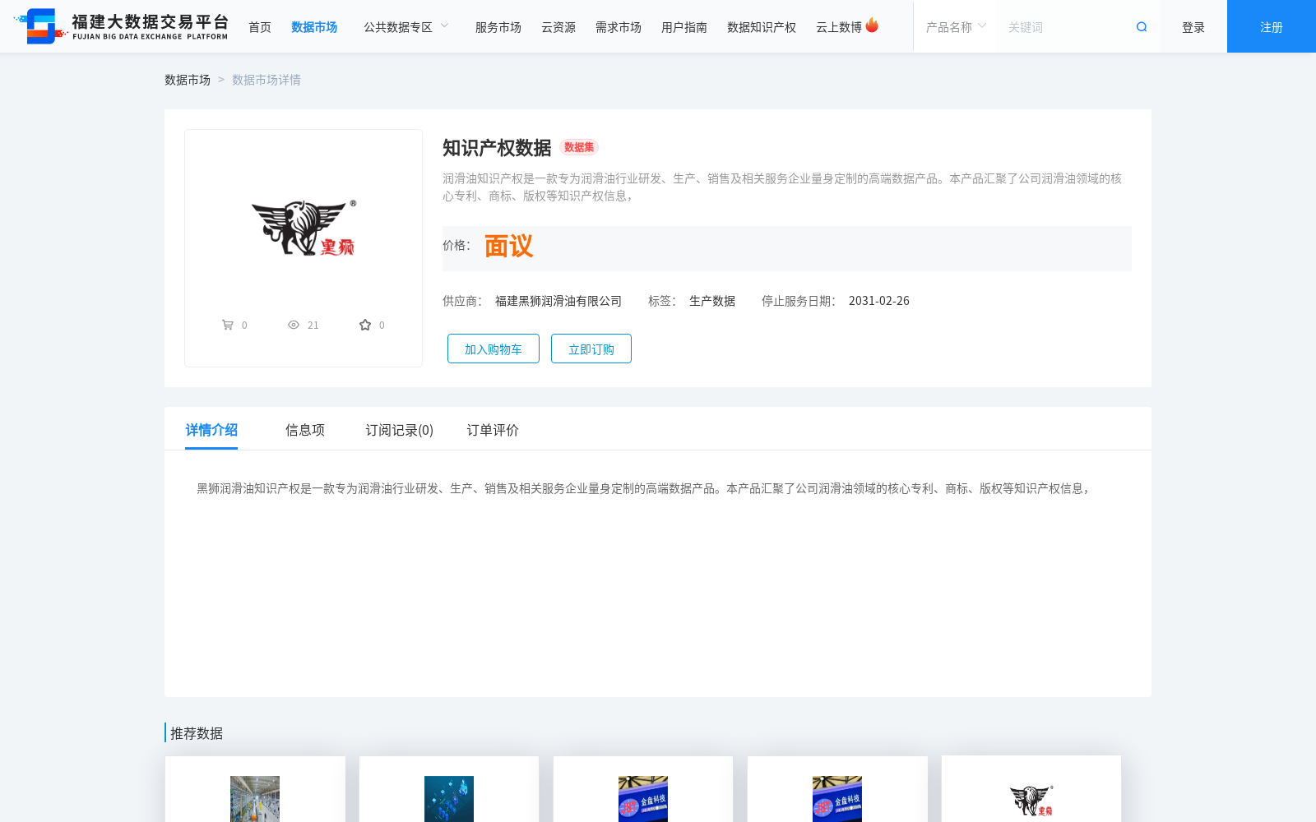Viewport: 1316px width, 822px height.
Task: Click the shopping cart count icon
Action: click(228, 325)
